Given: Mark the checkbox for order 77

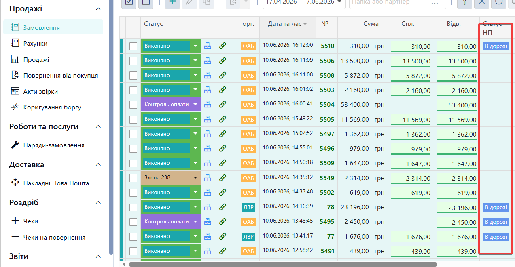Looking at the screenshot, I should point(133,236).
